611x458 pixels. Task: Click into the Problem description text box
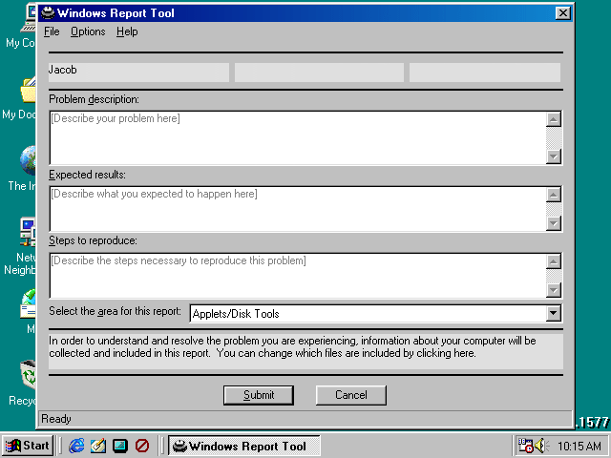pyautogui.click(x=298, y=137)
